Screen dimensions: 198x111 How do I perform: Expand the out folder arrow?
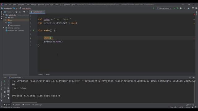coord(6,20)
